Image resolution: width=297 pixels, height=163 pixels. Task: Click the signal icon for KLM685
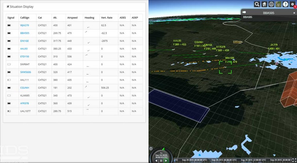point(9,96)
